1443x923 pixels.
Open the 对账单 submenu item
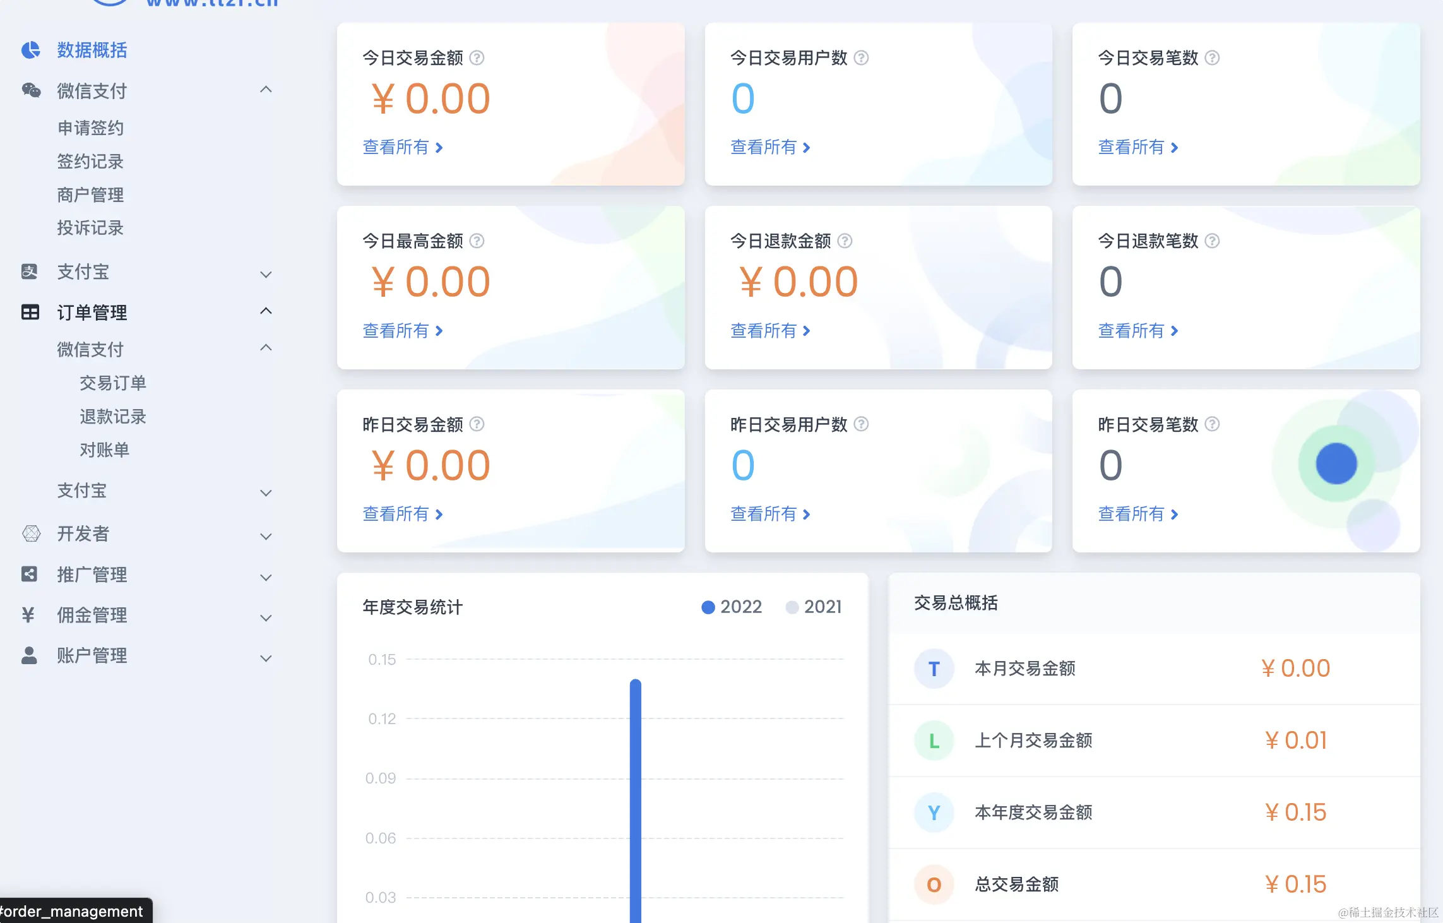(x=104, y=450)
